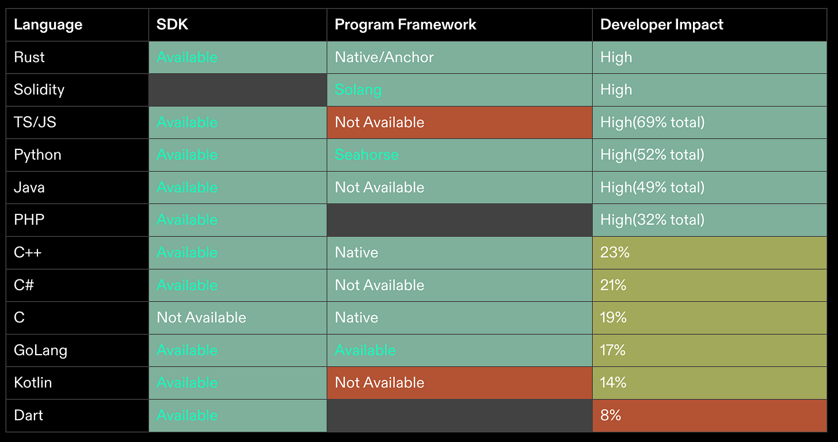Click 'Native' in the C++ row
This screenshot has width=838, height=442.
click(356, 253)
